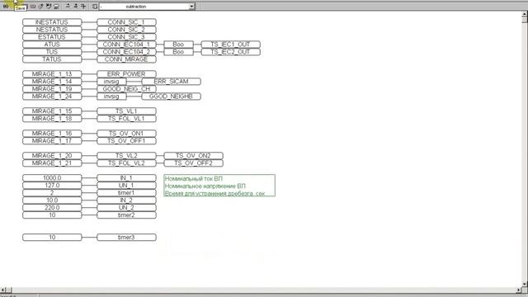The height and width of the screenshot is (297, 528).
Task: Select the IN_1 block
Action: [x=126, y=178]
